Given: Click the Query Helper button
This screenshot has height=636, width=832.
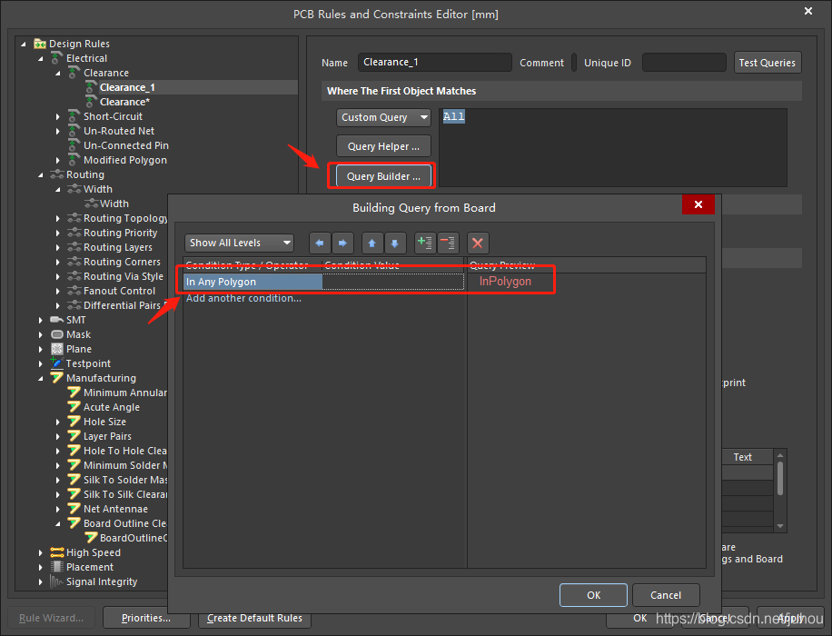Looking at the screenshot, I should (x=382, y=146).
